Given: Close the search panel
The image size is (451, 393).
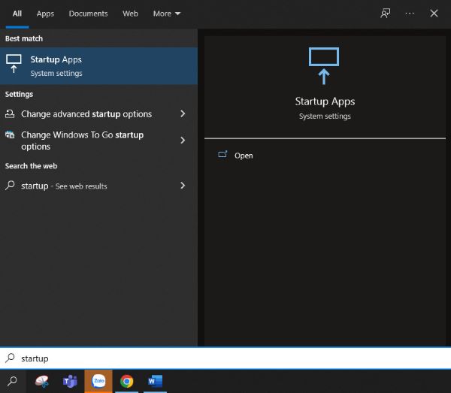Looking at the screenshot, I should coord(434,14).
